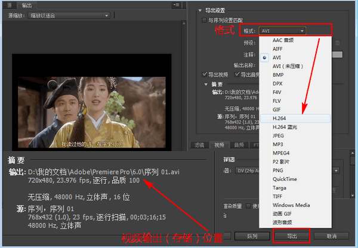Click the output path 序列 01.avi text
The height and width of the screenshot is (248, 358).
(103, 172)
